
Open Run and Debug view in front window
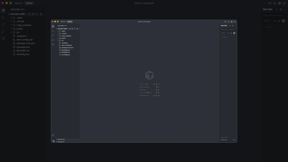pos(53,40)
